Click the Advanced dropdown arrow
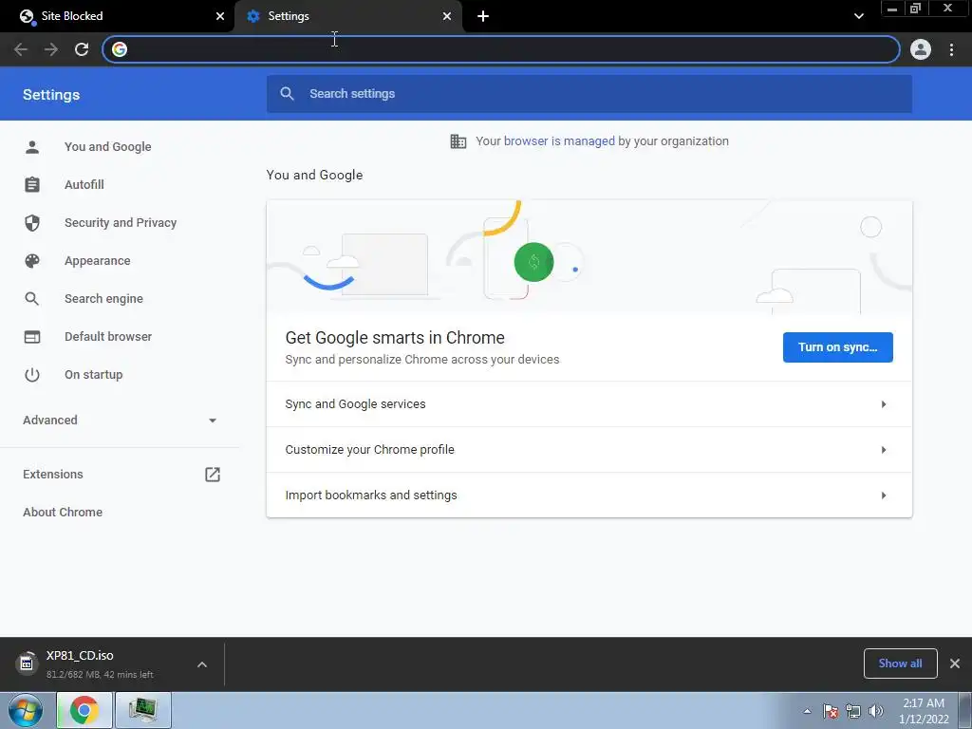Viewport: 972px width, 729px height. coord(213,421)
